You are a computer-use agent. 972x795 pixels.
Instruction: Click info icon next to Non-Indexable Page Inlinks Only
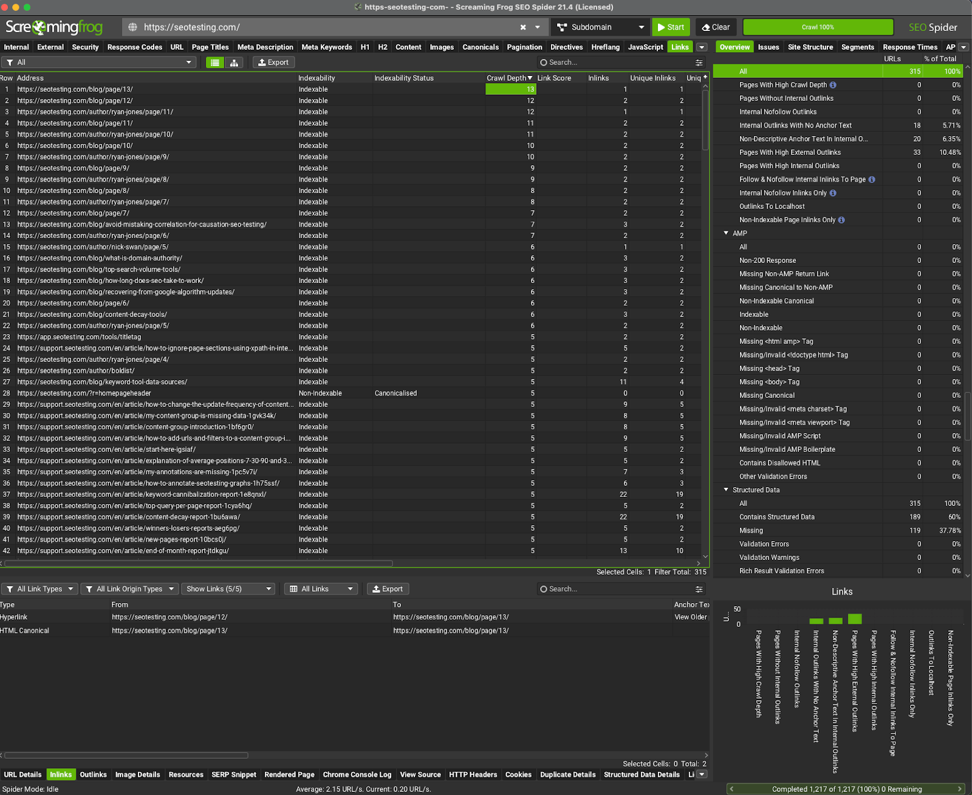[x=841, y=220]
